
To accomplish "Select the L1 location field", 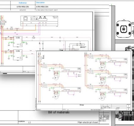I will click(29, 122).
